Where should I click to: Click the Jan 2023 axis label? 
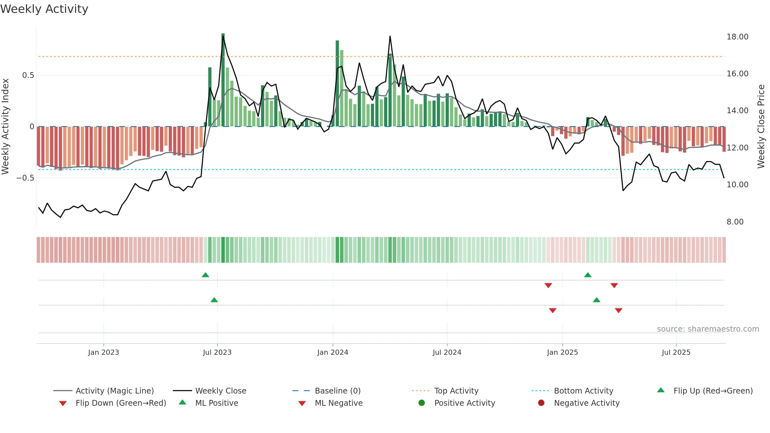point(104,352)
